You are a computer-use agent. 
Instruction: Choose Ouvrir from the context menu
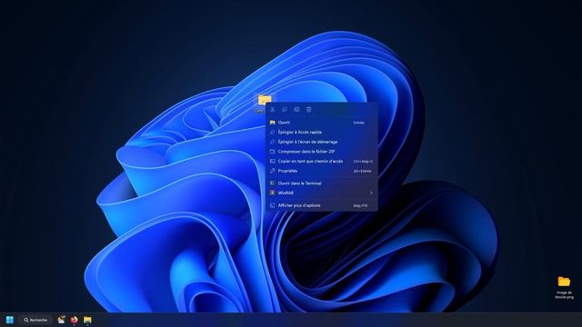pos(321,123)
